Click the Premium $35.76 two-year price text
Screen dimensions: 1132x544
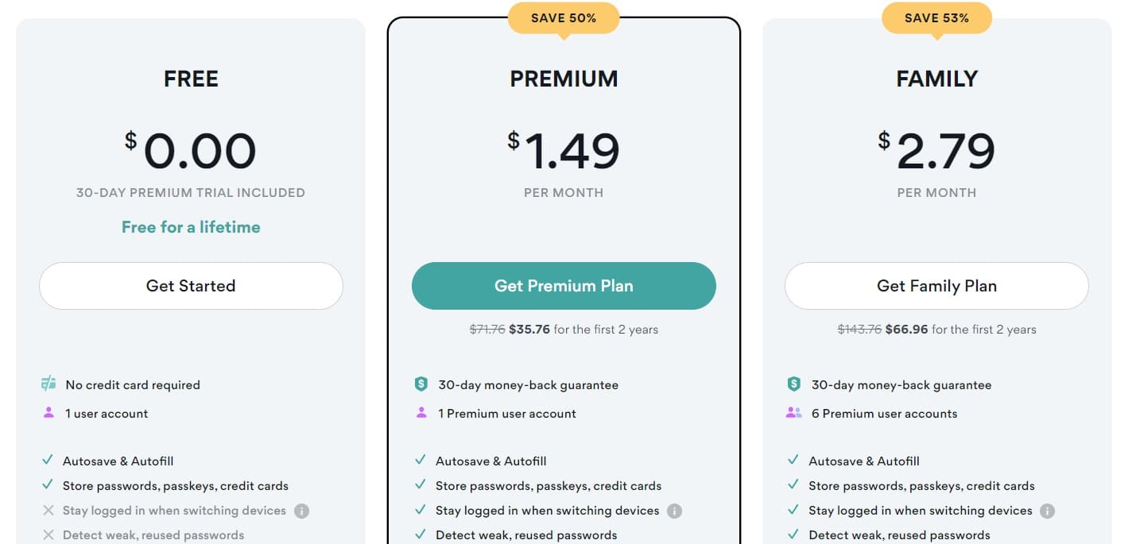[529, 330]
